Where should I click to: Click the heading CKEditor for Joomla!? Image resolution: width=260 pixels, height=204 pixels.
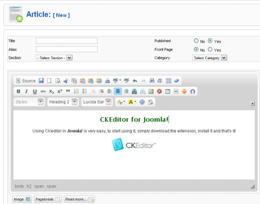(134, 119)
